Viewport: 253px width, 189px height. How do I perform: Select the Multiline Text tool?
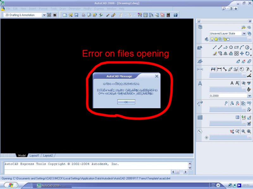(232, 83)
